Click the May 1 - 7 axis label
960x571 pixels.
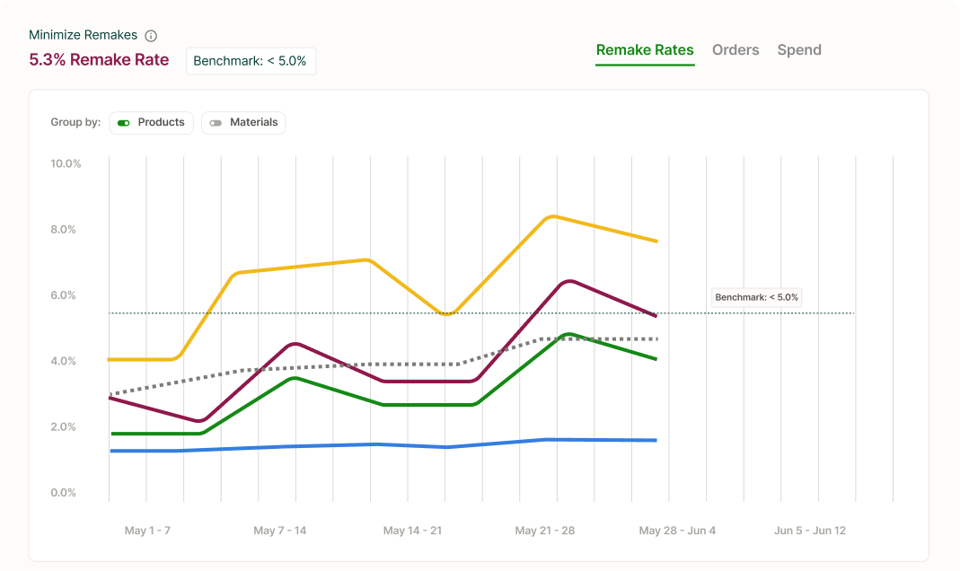click(147, 531)
